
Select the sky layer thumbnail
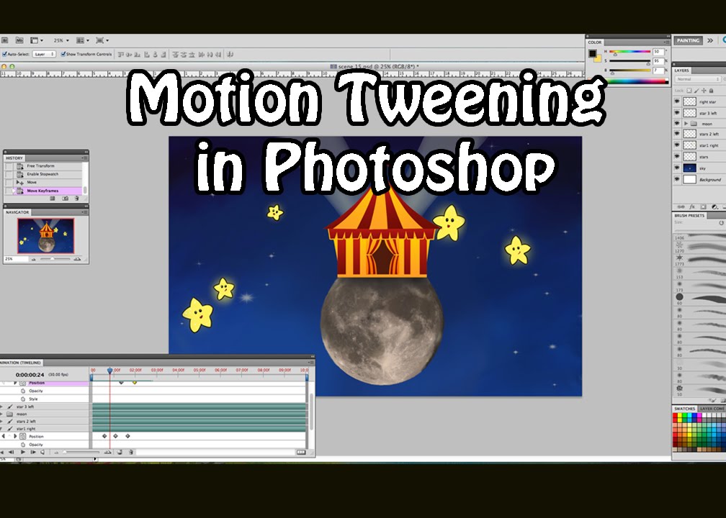point(690,168)
